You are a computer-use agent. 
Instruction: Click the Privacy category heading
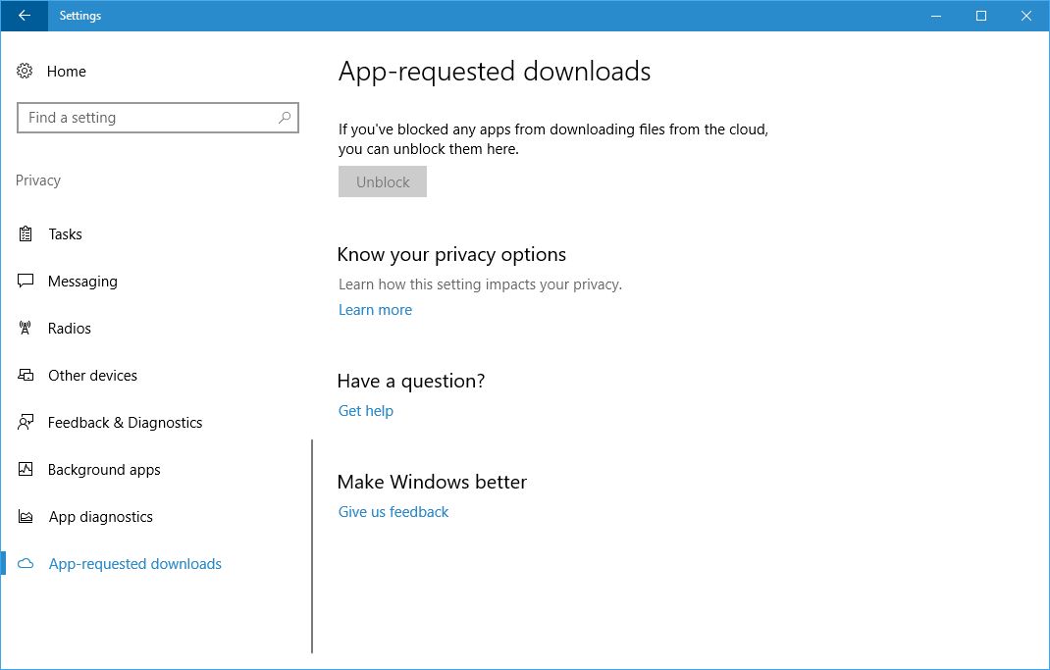38,180
